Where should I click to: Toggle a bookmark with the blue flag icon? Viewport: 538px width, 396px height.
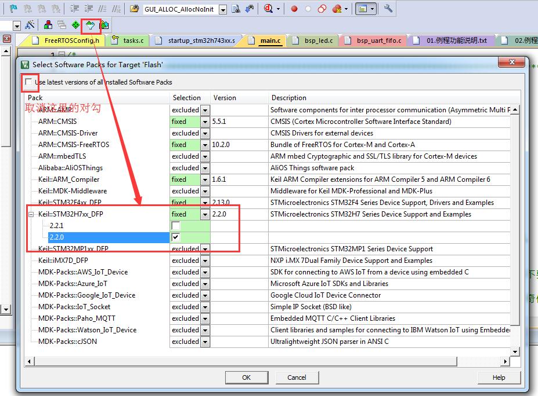pyautogui.click(x=13, y=9)
